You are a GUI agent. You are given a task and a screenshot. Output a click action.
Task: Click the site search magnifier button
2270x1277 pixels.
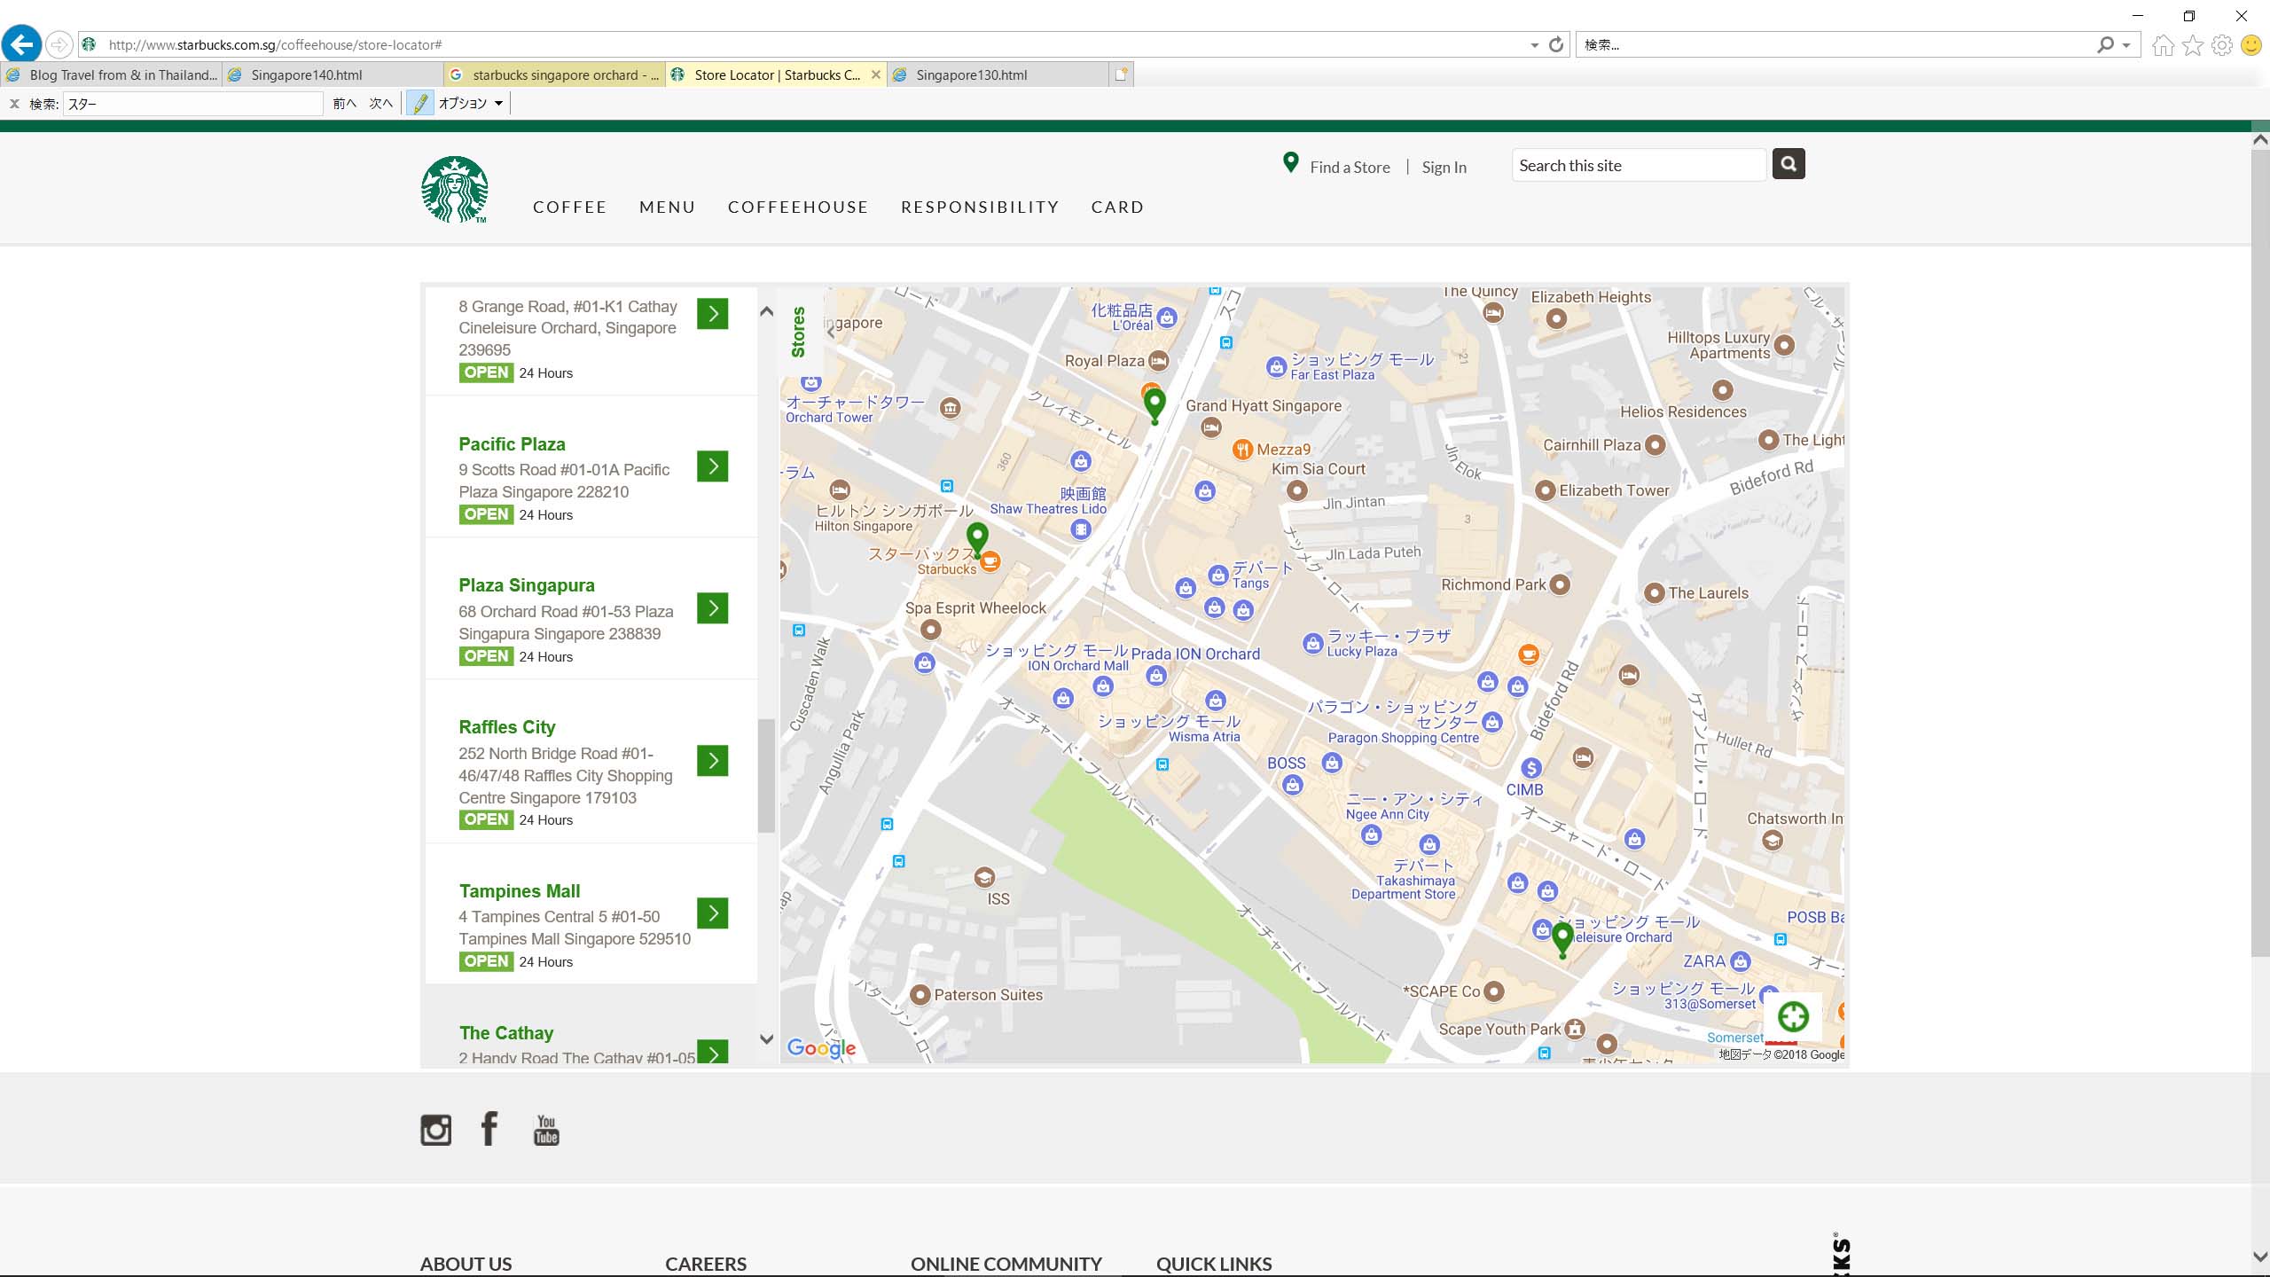1789,164
